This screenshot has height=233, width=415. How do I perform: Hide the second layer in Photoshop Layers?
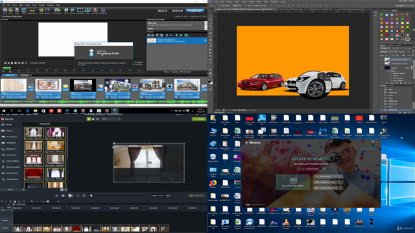pyautogui.click(x=382, y=64)
